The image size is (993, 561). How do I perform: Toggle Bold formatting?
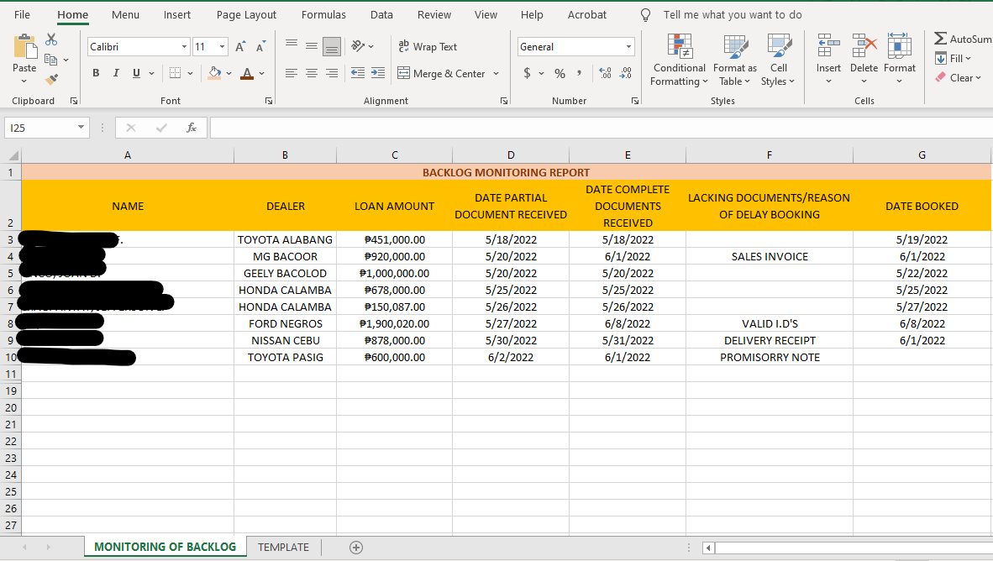point(96,73)
